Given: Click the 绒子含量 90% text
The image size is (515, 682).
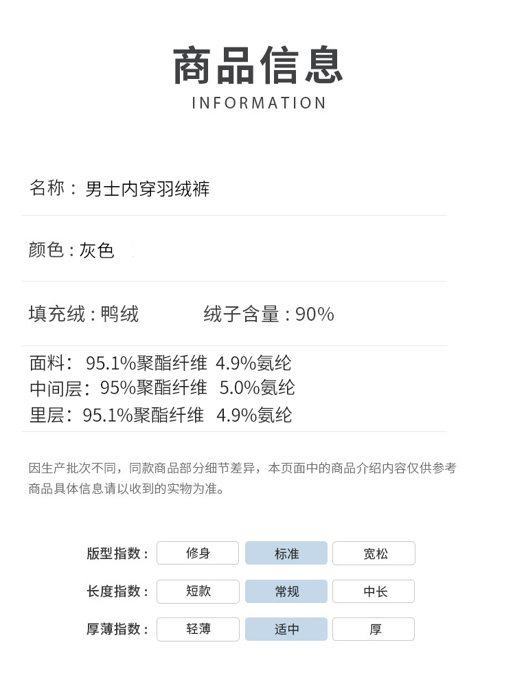Looking at the screenshot, I should 268,315.
